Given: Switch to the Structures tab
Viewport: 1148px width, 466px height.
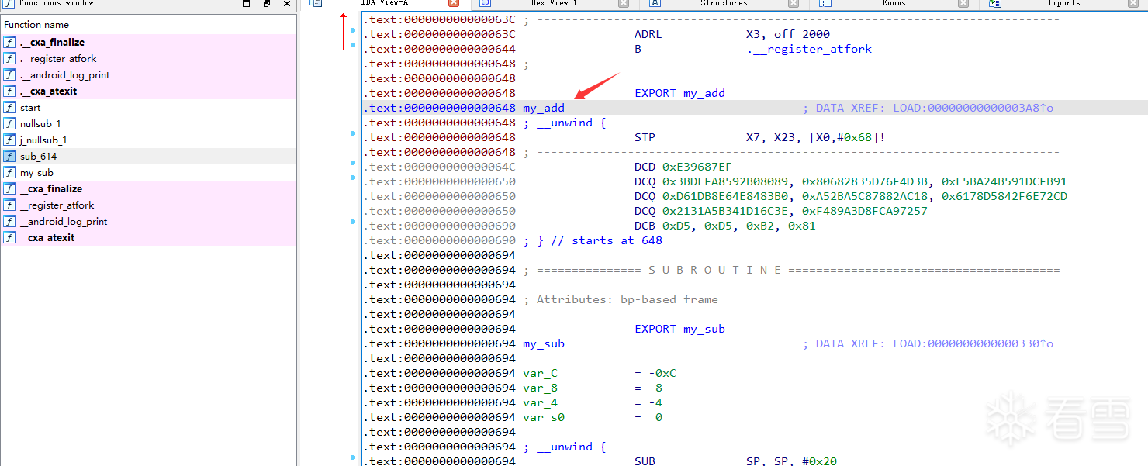Looking at the screenshot, I should 724,3.
